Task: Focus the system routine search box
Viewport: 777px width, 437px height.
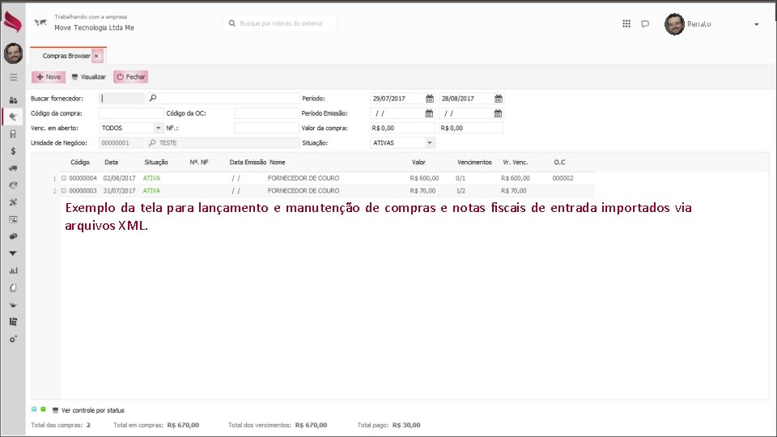Action: (x=280, y=23)
